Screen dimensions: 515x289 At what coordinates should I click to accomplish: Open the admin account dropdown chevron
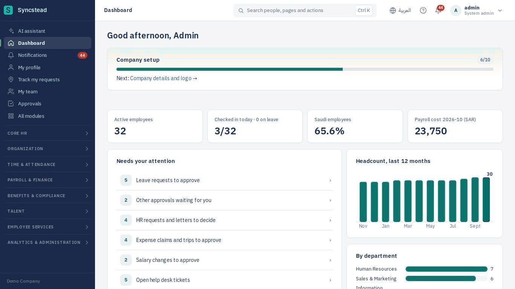click(500, 11)
